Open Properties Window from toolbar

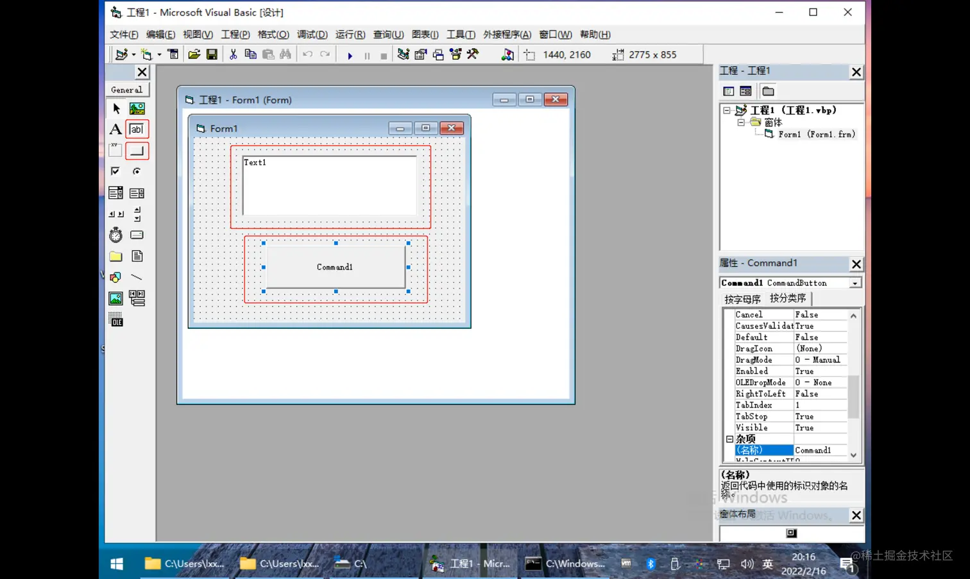pos(420,55)
